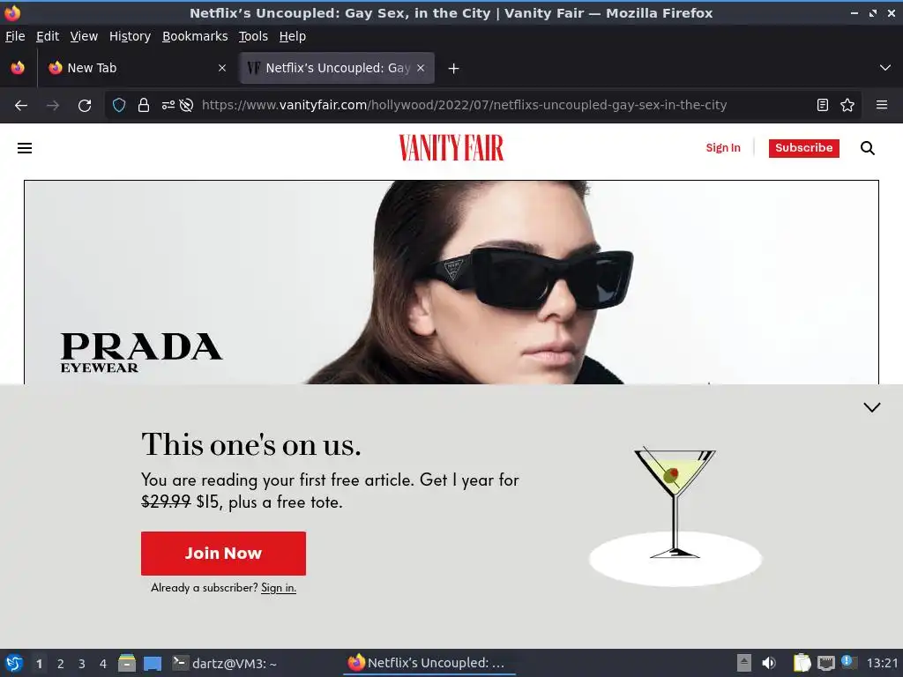
Task: Click the Sign In link in header
Action: click(x=723, y=148)
